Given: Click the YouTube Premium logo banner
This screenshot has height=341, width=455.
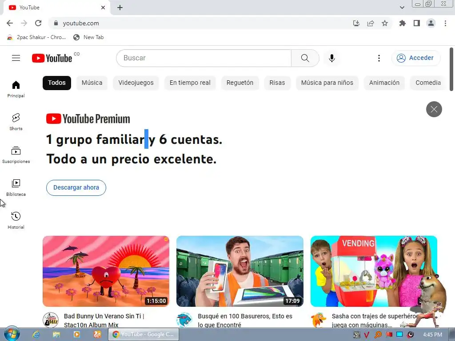Looking at the screenshot, I should click(x=88, y=119).
